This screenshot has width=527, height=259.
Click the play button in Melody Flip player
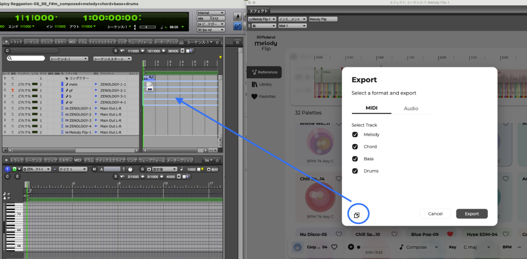click(351, 247)
